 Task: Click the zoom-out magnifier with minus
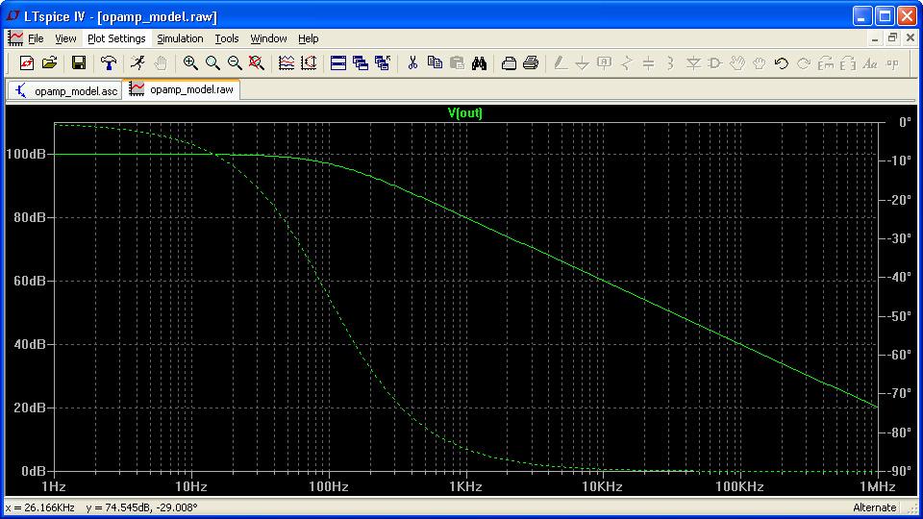coord(235,63)
